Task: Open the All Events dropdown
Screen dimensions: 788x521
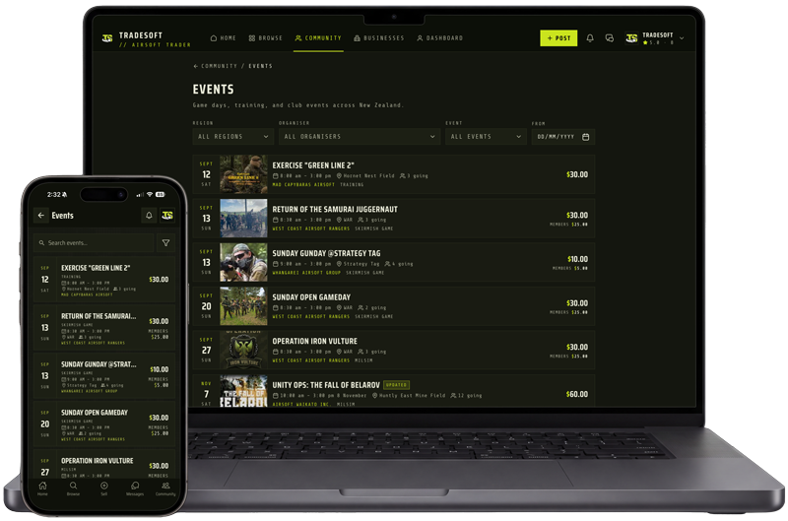Action: coord(486,137)
